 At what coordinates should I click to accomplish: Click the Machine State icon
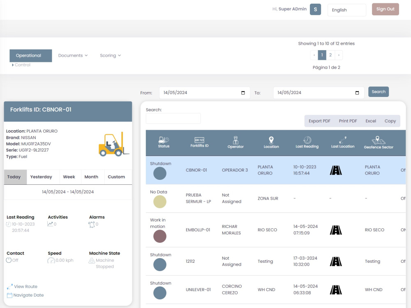click(x=92, y=261)
